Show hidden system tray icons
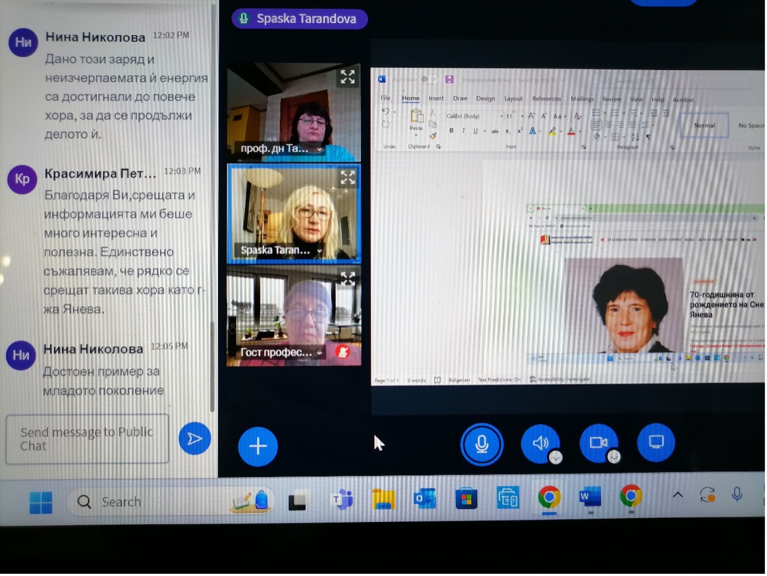Viewport: 767px width, 576px height. coord(678,496)
